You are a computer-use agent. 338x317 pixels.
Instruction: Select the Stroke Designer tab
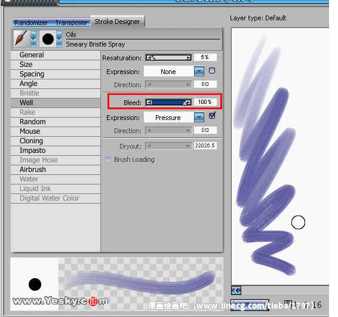coord(117,21)
